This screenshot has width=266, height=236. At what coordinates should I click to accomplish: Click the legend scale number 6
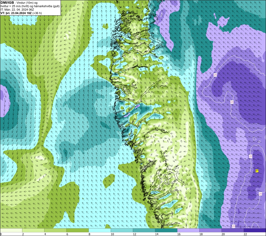(67, 234)
